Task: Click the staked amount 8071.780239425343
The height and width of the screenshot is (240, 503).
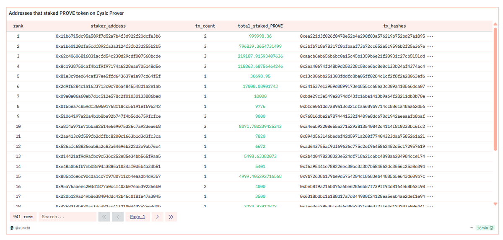Action: (x=260, y=126)
